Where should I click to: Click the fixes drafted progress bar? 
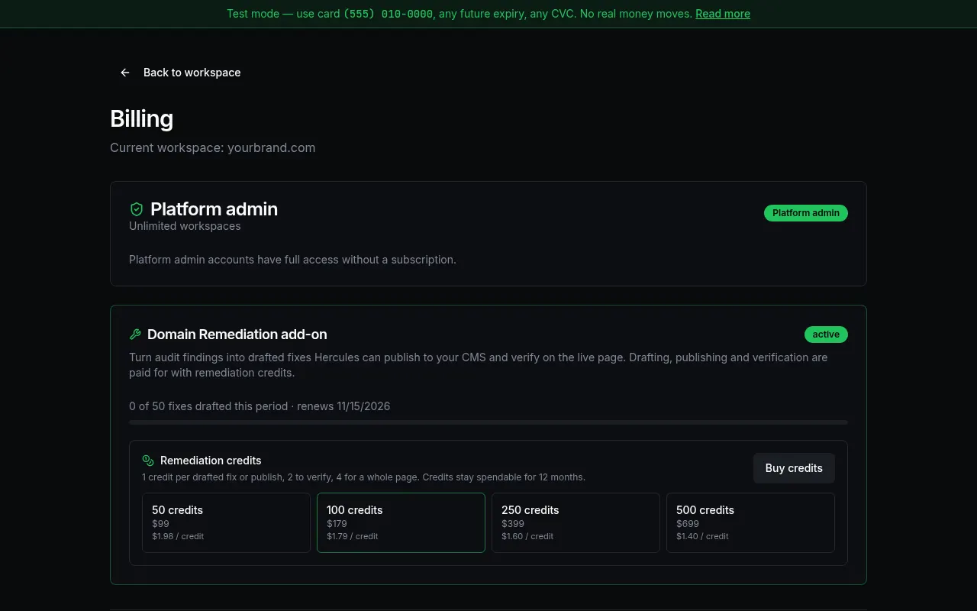coord(488,422)
